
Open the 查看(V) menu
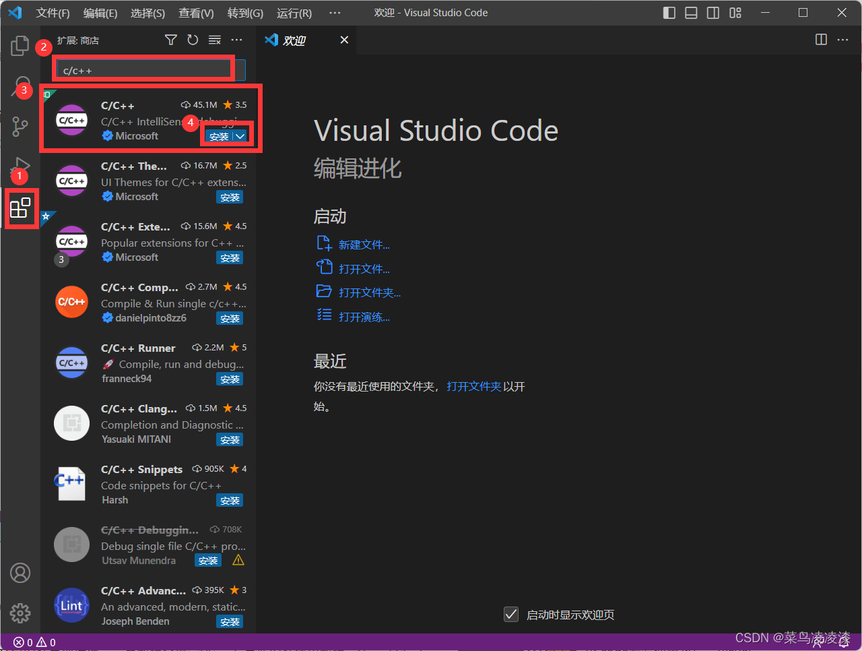click(197, 13)
